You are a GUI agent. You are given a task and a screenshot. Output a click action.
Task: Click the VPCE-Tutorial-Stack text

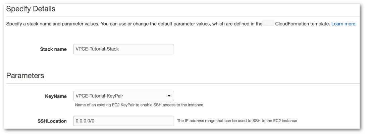coord(97,49)
